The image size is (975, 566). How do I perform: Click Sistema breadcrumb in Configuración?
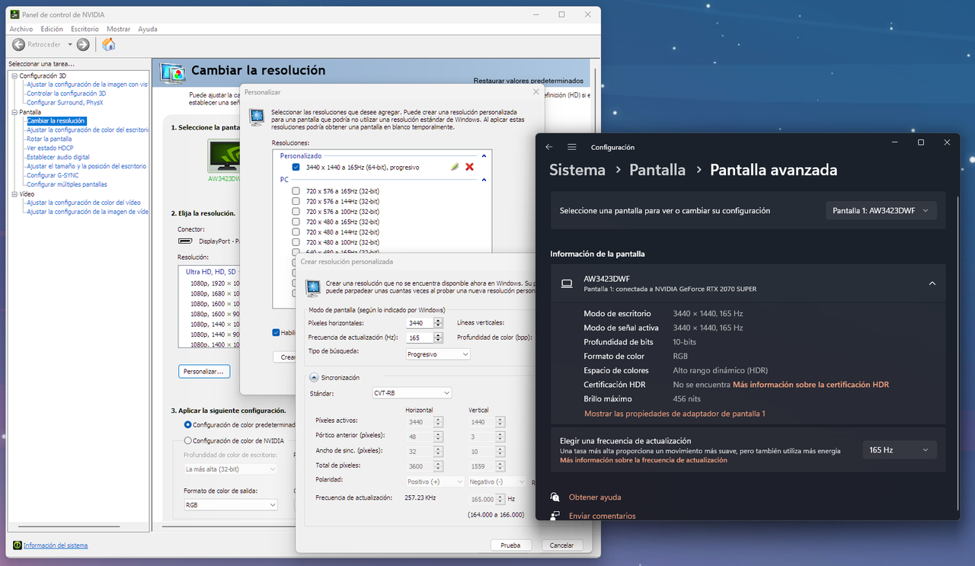577,170
